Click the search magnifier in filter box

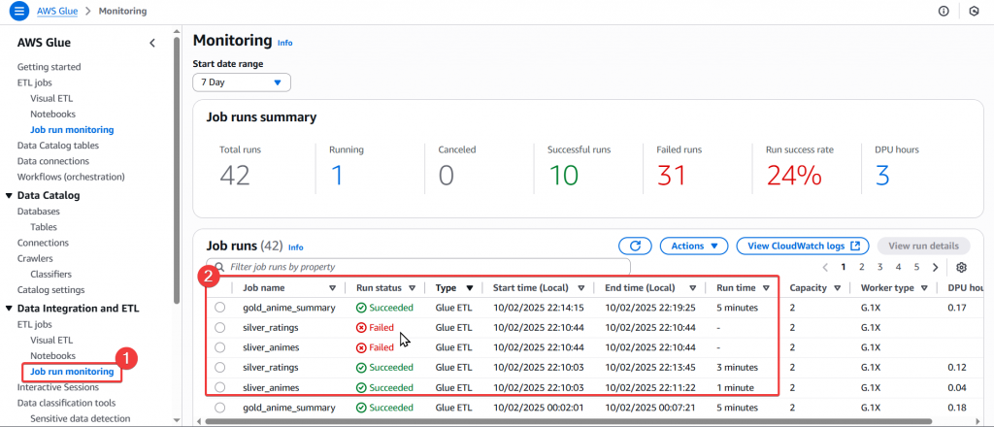tap(220, 267)
